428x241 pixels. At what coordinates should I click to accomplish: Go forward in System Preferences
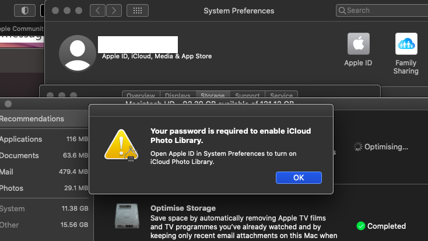114,11
